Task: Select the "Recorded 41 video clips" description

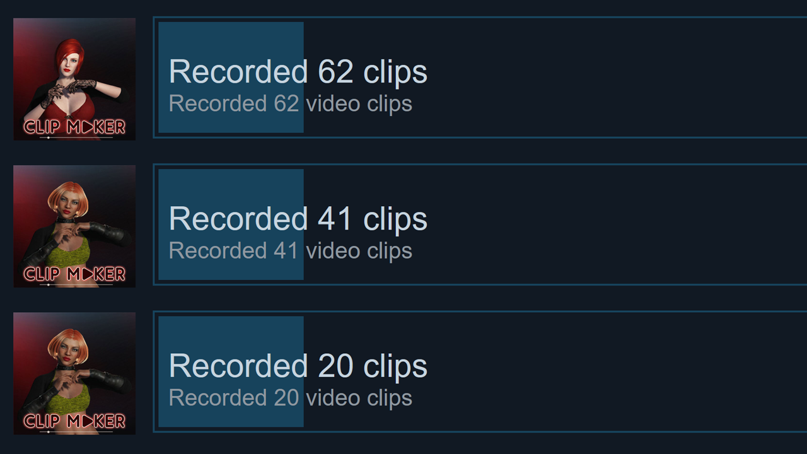Action: pos(291,250)
